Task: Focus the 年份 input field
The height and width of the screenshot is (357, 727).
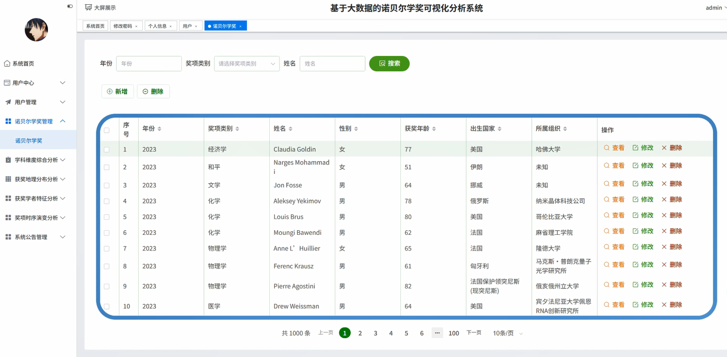Action: 149,63
